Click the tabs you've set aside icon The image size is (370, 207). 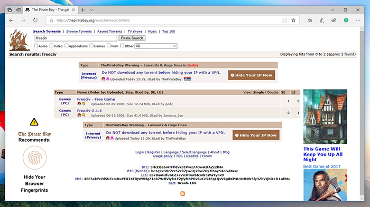coord(10,10)
